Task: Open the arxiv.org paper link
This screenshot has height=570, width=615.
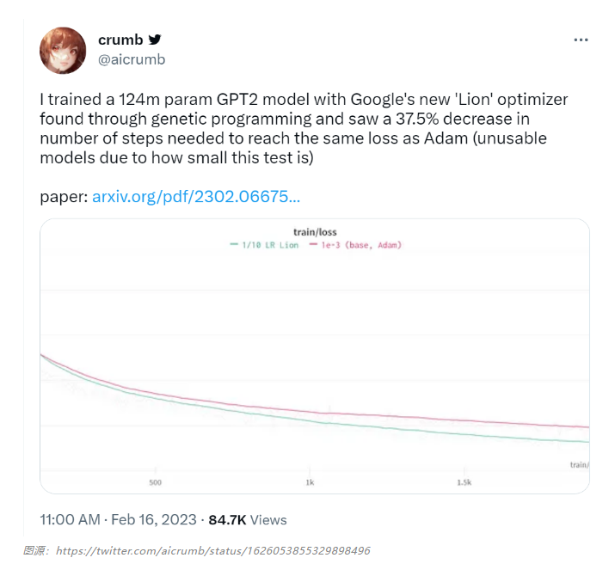Action: (196, 197)
